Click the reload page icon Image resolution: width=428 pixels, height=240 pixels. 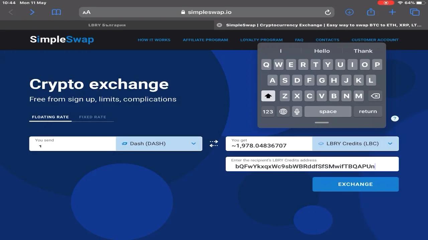click(327, 12)
